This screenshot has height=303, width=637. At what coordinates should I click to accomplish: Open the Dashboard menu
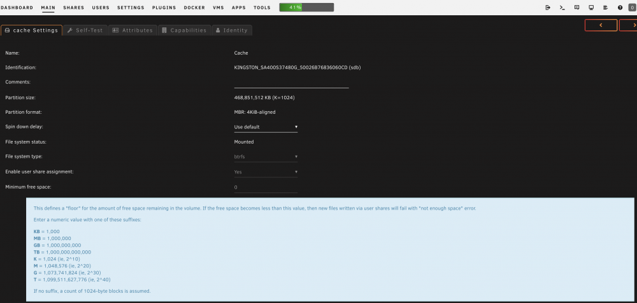pos(17,8)
